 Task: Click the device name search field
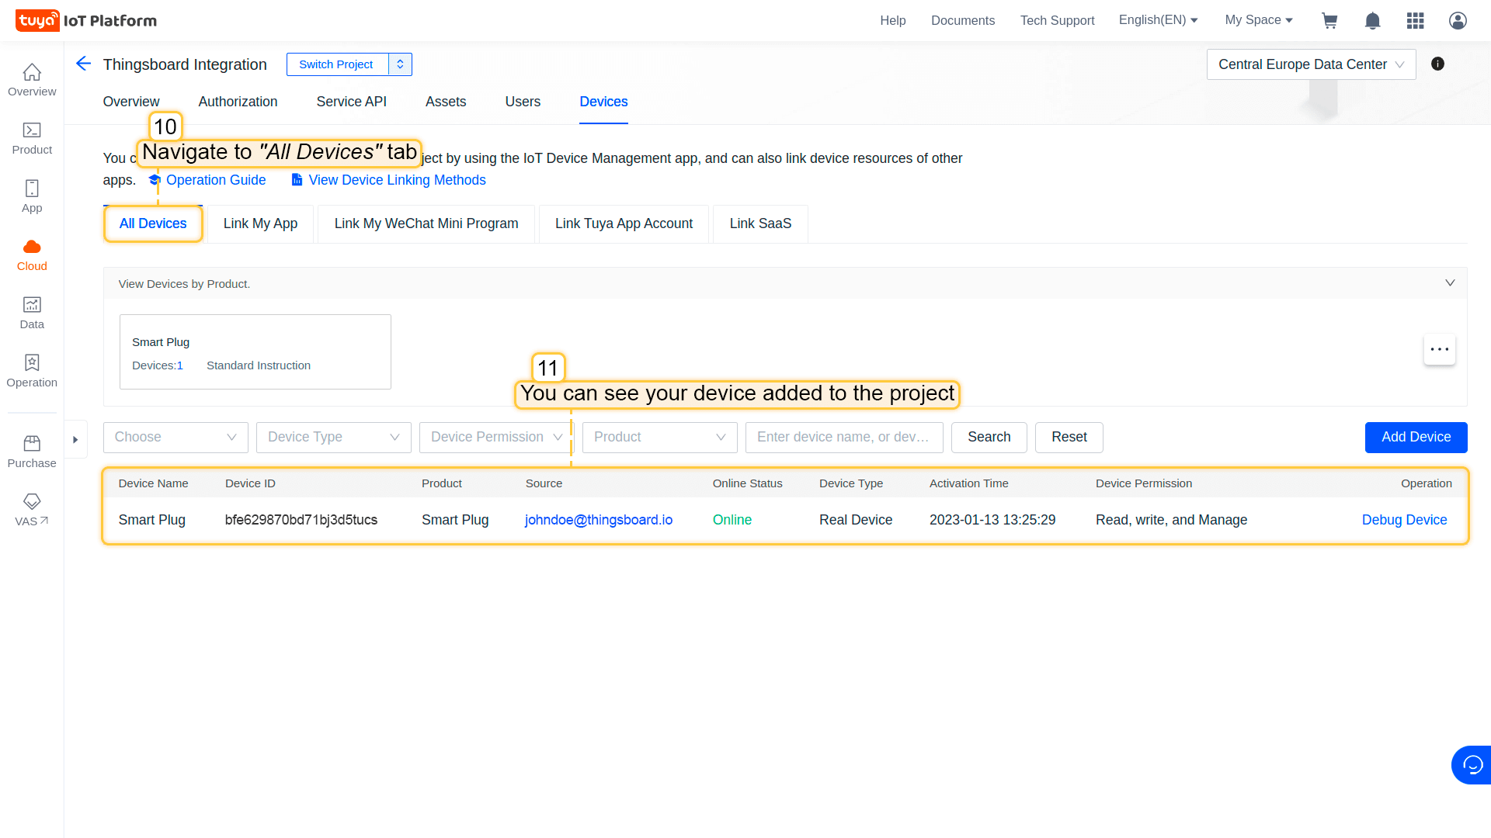843,438
